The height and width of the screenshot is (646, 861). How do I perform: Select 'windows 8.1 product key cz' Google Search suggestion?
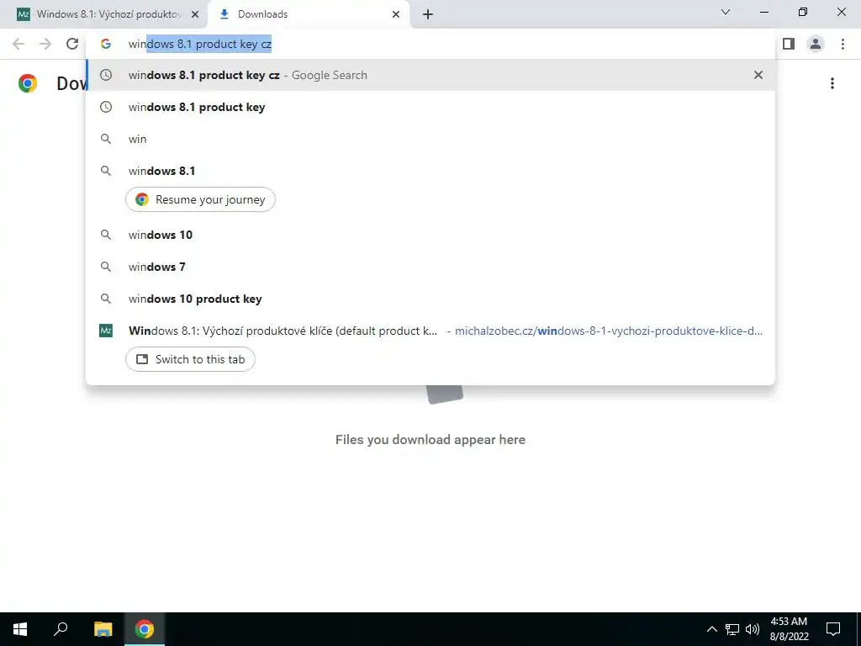pos(430,75)
